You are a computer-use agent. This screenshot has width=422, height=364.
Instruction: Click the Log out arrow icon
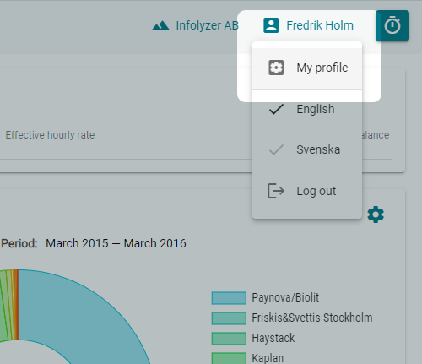coord(276,191)
